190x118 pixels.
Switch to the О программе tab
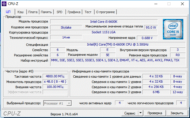[x=105, y=12]
